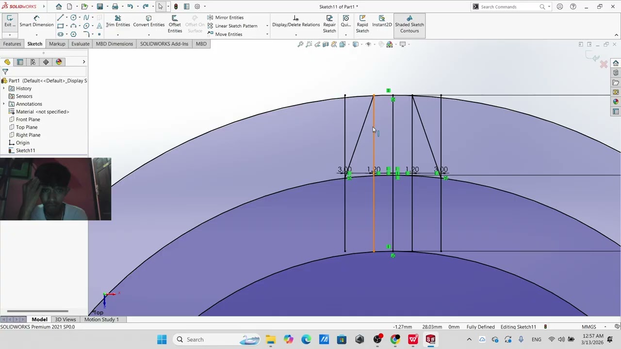Viewport: 621px width, 349px height.
Task: Open Appearances in the right task pane
Action: 616,102
